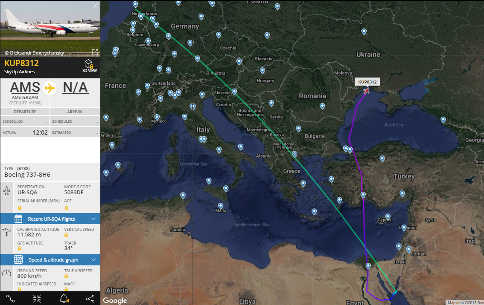Click the N/A arrival airport code

[x=75, y=87]
